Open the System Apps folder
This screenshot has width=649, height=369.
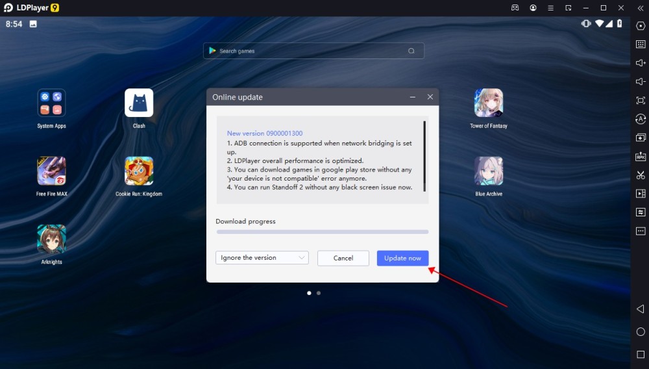51,103
